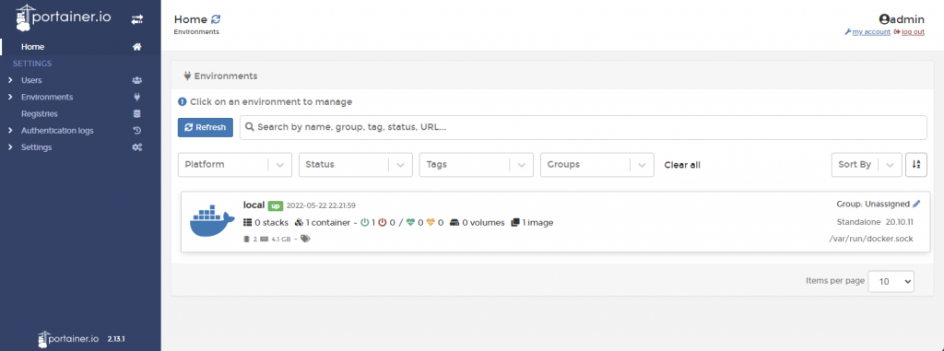Click the home icon in sidebar
Screen dimensions: 944x351
coord(136,46)
